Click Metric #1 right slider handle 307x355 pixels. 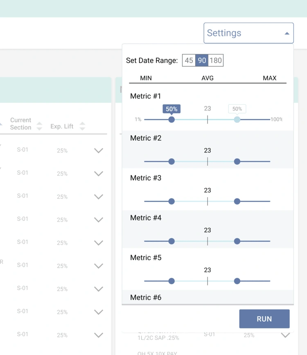(x=237, y=119)
